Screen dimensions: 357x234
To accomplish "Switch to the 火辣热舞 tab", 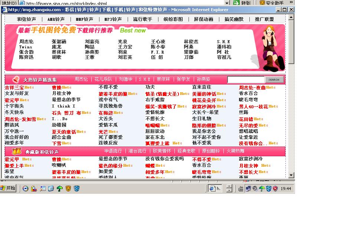I will pyautogui.click(x=235, y=151).
